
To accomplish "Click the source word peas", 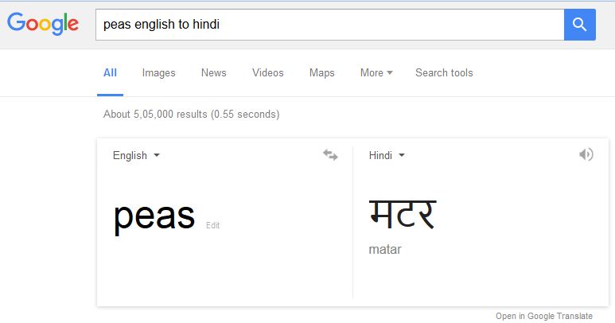I will click(x=154, y=216).
